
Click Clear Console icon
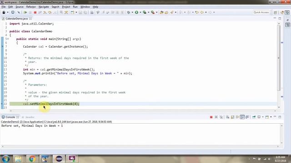coord(227,117)
